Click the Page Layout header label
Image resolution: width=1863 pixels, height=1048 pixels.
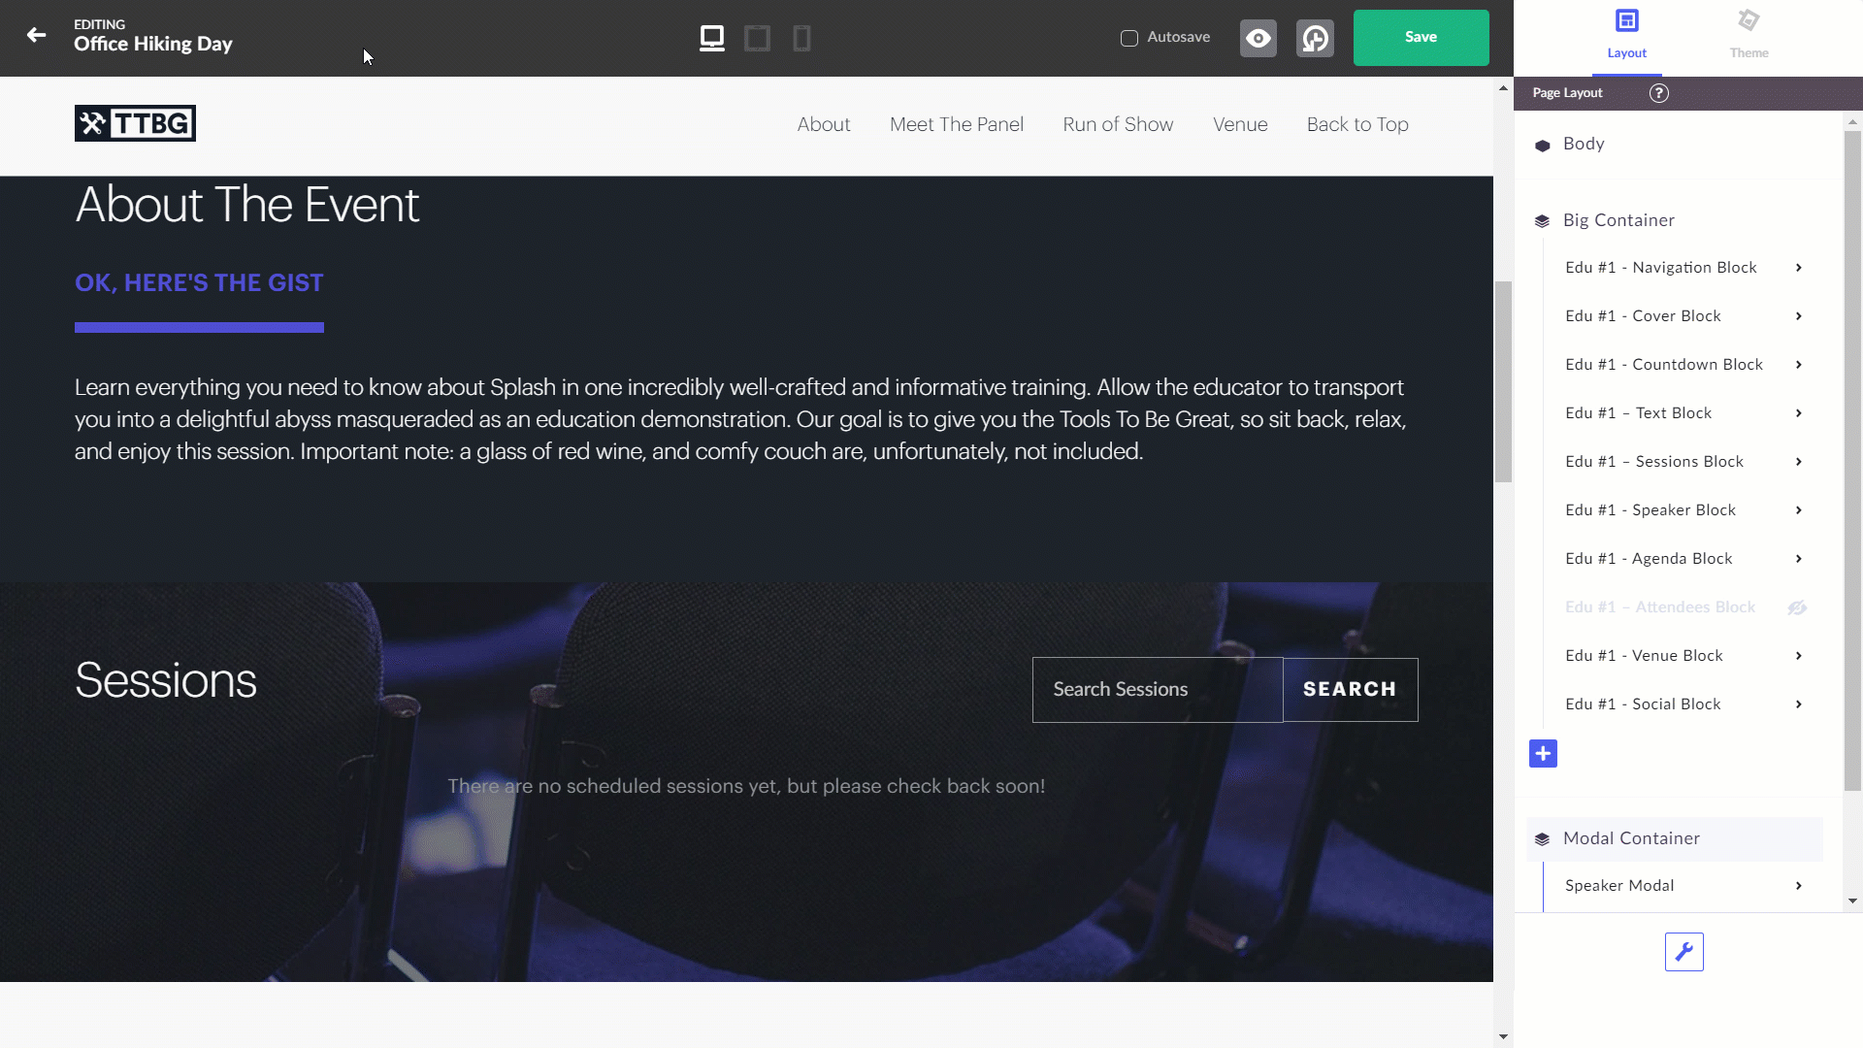pyautogui.click(x=1567, y=93)
